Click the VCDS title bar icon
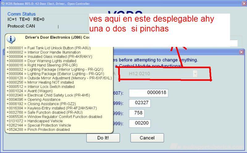The height and width of the screenshot is (153, 247). [x=3, y=3]
